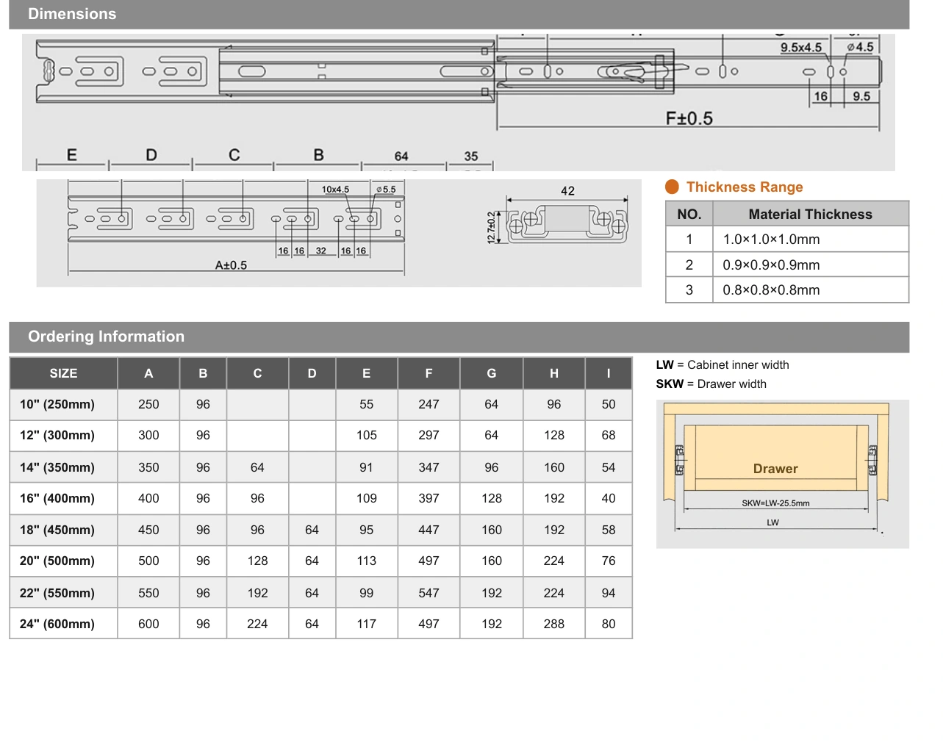Click the A±0.5 dimension label
The width and height of the screenshot is (943, 745).
pyautogui.click(x=231, y=265)
